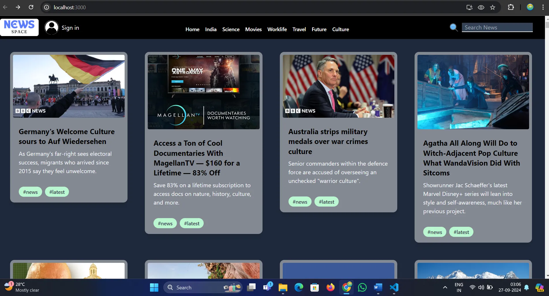The image size is (549, 296).
Task: Click the Sign in link
Action: point(70,28)
